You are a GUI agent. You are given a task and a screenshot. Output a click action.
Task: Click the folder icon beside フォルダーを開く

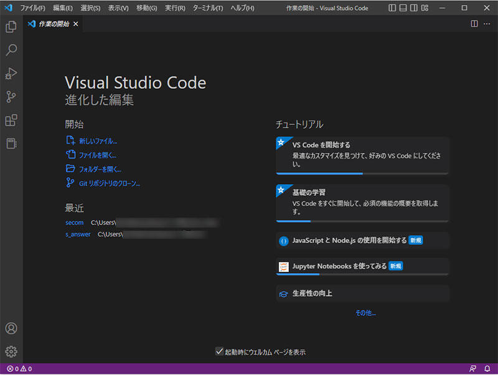70,169
